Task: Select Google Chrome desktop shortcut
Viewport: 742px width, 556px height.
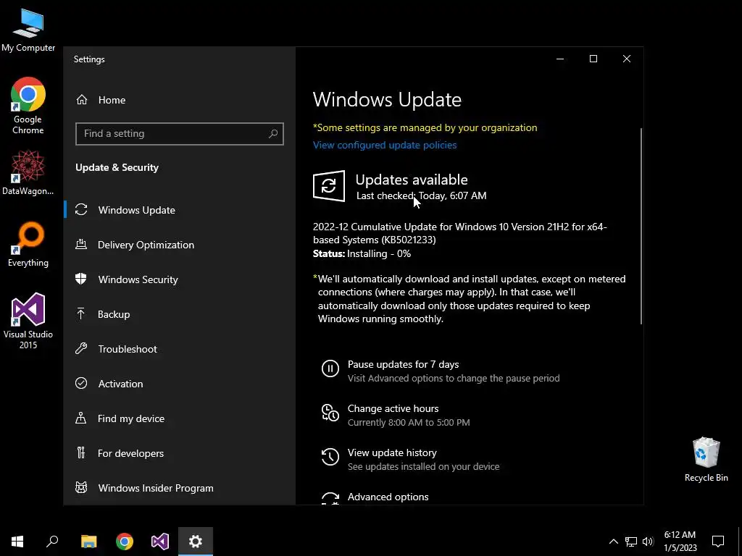Action: pos(28,106)
